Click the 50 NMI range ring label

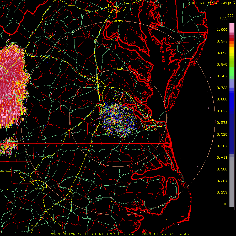click(x=118, y=69)
